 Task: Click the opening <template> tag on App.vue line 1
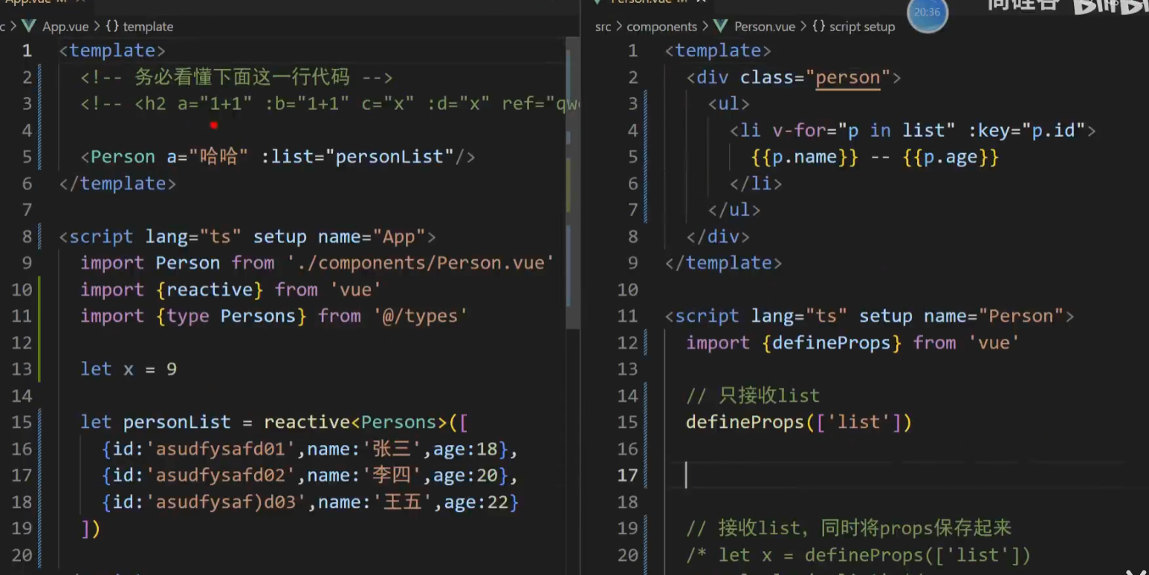pos(112,51)
